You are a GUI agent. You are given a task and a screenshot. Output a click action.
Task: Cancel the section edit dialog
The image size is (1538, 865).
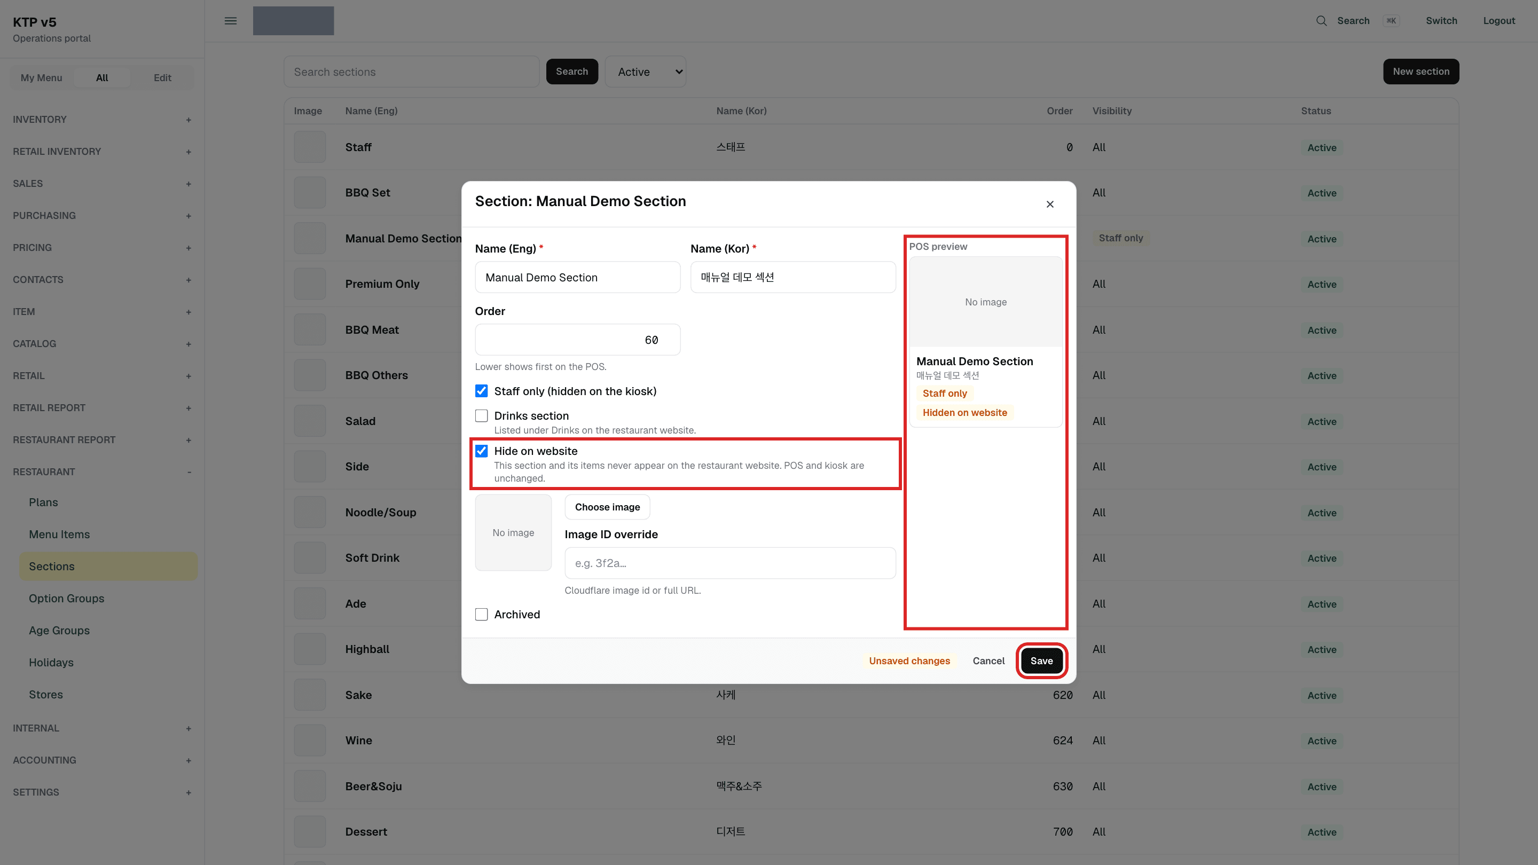(988, 661)
